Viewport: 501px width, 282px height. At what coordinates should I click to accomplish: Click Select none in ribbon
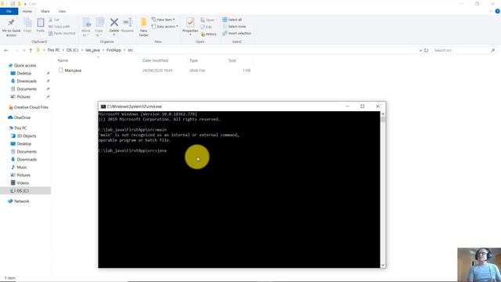coord(234,27)
